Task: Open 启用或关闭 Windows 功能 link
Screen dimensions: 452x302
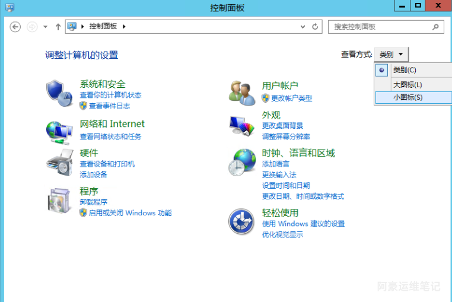Action: [x=130, y=213]
